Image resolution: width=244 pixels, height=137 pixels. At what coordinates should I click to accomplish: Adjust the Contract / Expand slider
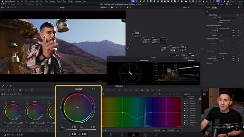pyautogui.click(x=224, y=59)
